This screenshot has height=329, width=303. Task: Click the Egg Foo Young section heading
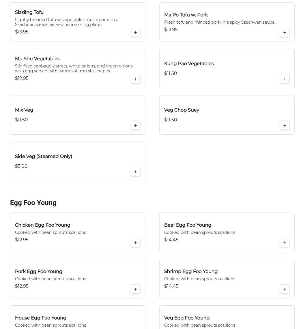33,203
